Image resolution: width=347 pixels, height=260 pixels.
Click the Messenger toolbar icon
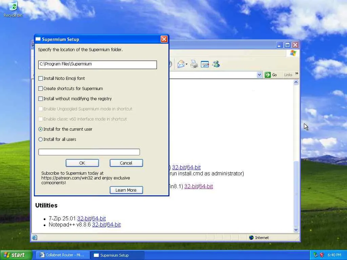[216, 64]
